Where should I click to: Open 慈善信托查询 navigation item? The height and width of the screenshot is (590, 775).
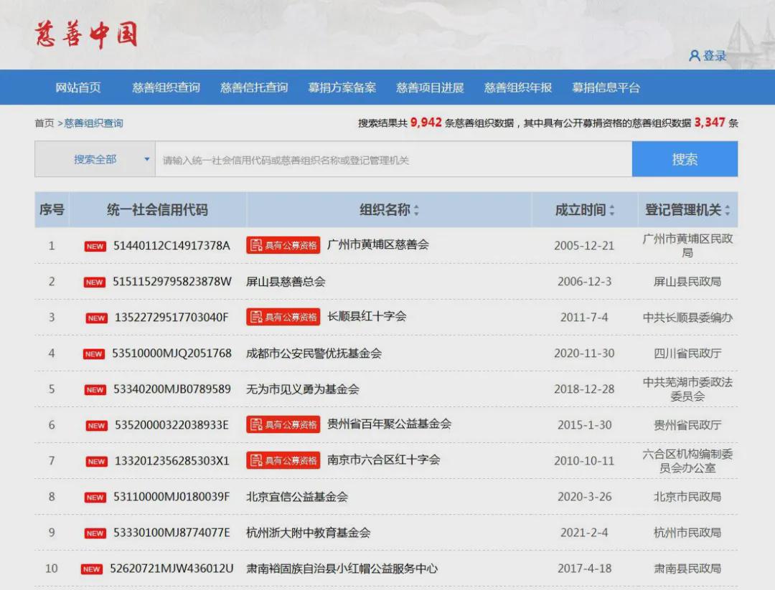point(254,87)
